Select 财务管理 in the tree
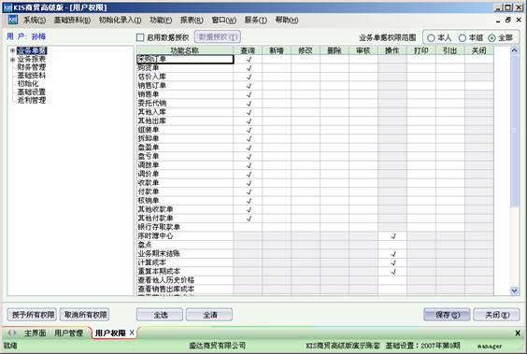This screenshot has width=527, height=354. tap(31, 67)
